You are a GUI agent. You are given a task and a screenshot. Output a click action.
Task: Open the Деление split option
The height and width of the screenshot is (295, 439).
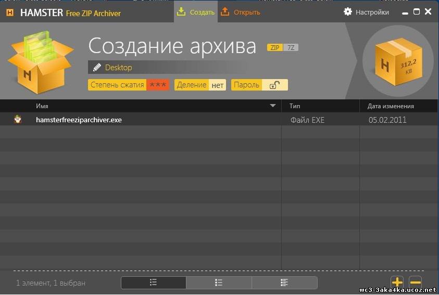200,85
